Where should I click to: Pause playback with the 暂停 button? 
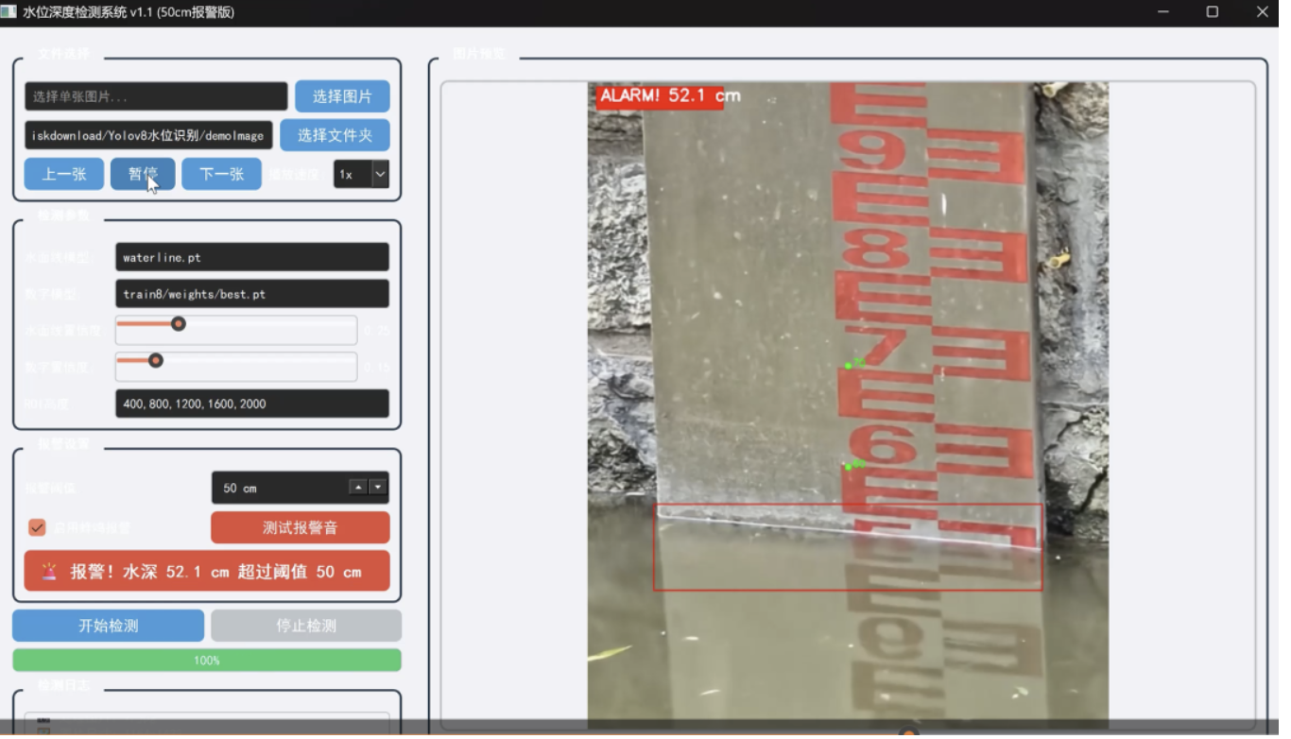[x=143, y=174]
